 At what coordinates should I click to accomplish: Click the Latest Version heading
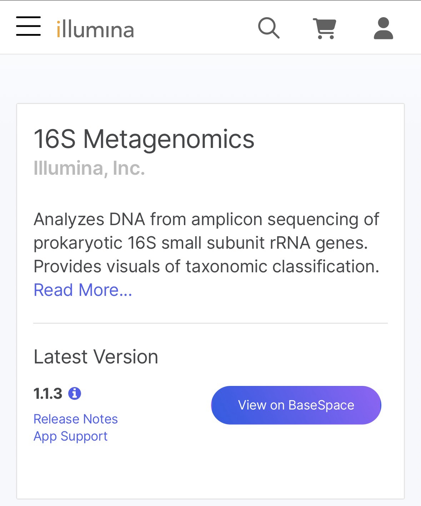pos(96,357)
